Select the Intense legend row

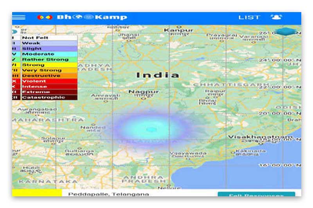click(x=45, y=87)
